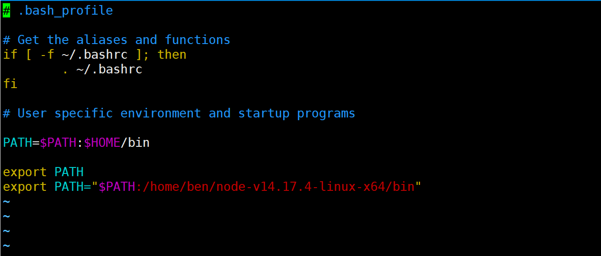Click the word 'startup' in the comment
The image size is (601, 256).
pos(264,113)
